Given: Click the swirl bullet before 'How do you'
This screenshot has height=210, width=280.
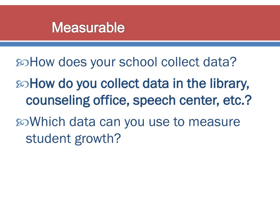Looking at the screenshot, I should [x=22, y=84].
